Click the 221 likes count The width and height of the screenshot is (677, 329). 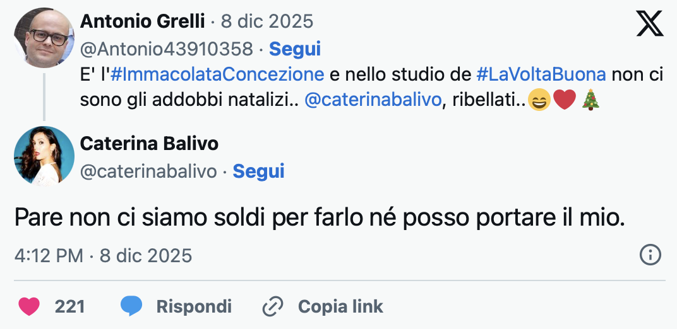[69, 307]
